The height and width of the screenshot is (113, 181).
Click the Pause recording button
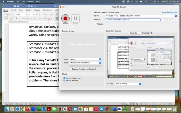click(x=75, y=18)
